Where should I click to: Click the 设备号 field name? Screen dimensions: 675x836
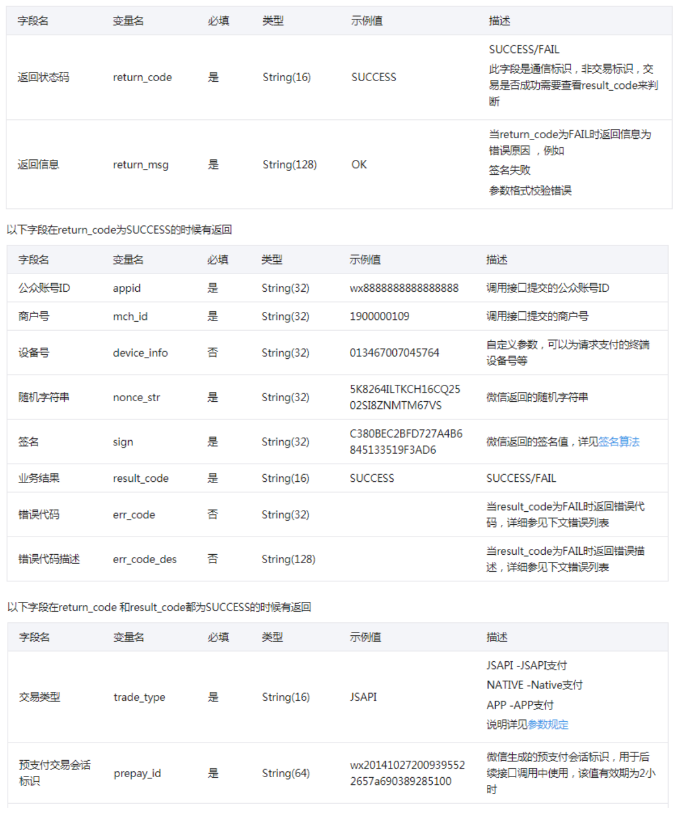coord(34,353)
